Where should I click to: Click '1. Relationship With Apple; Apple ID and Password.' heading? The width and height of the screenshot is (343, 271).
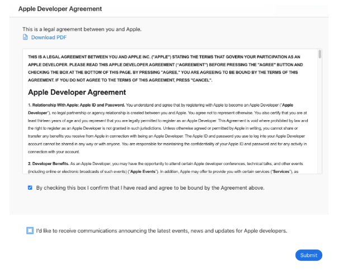tap(76, 105)
